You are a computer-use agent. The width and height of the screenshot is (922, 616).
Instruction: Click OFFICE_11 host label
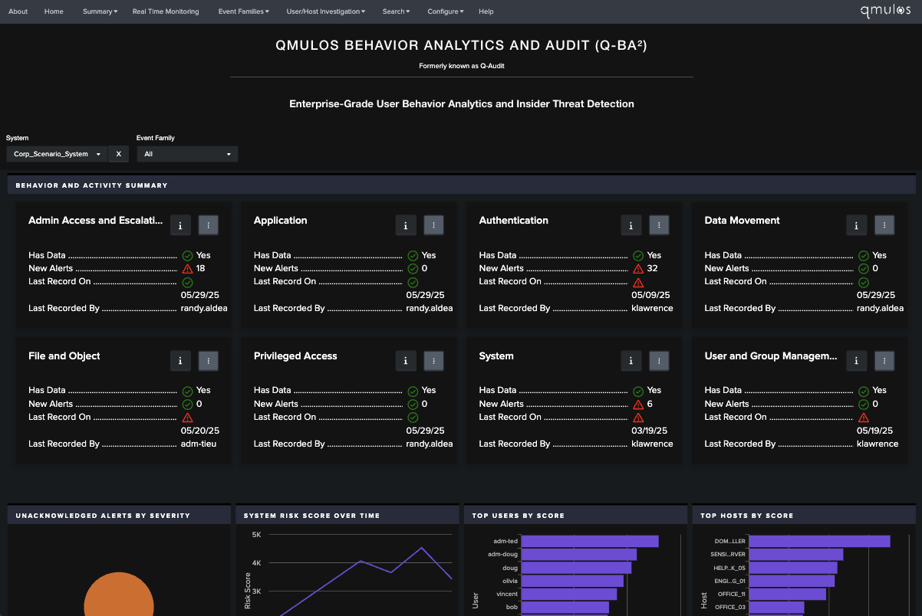pyautogui.click(x=731, y=594)
